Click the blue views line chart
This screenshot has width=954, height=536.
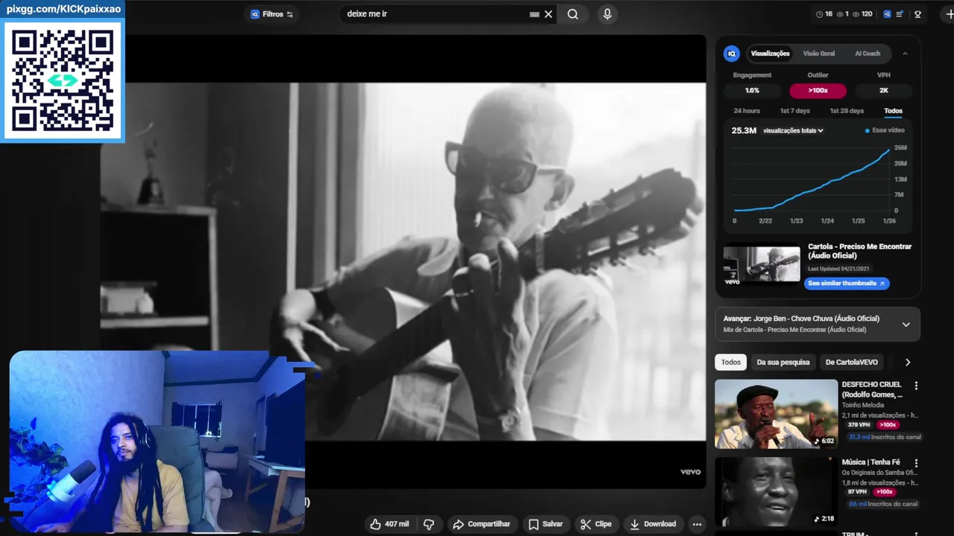click(x=812, y=179)
